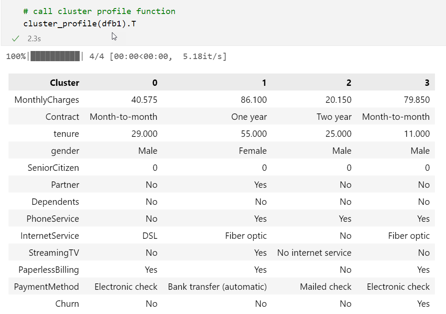Click into the cluster_profile(dfb1).T code line
The width and height of the screenshot is (446, 314).
[80, 23]
